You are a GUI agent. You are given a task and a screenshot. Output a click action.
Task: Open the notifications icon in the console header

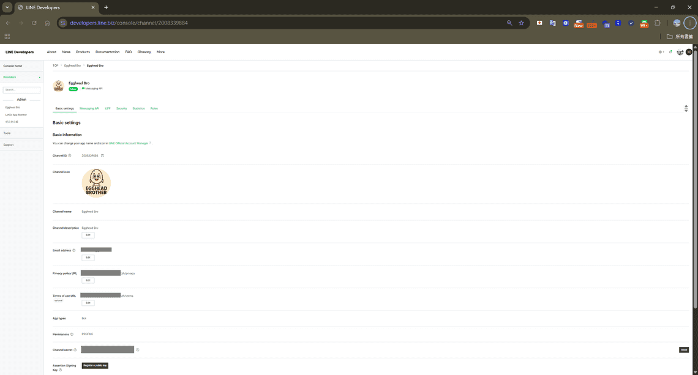click(x=670, y=52)
